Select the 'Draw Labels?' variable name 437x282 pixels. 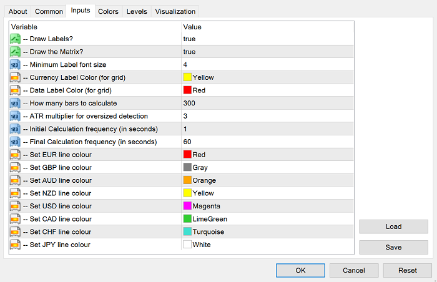click(x=51, y=39)
